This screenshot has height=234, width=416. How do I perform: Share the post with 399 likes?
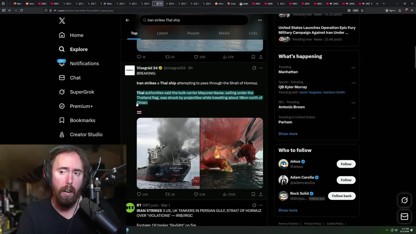click(x=261, y=57)
